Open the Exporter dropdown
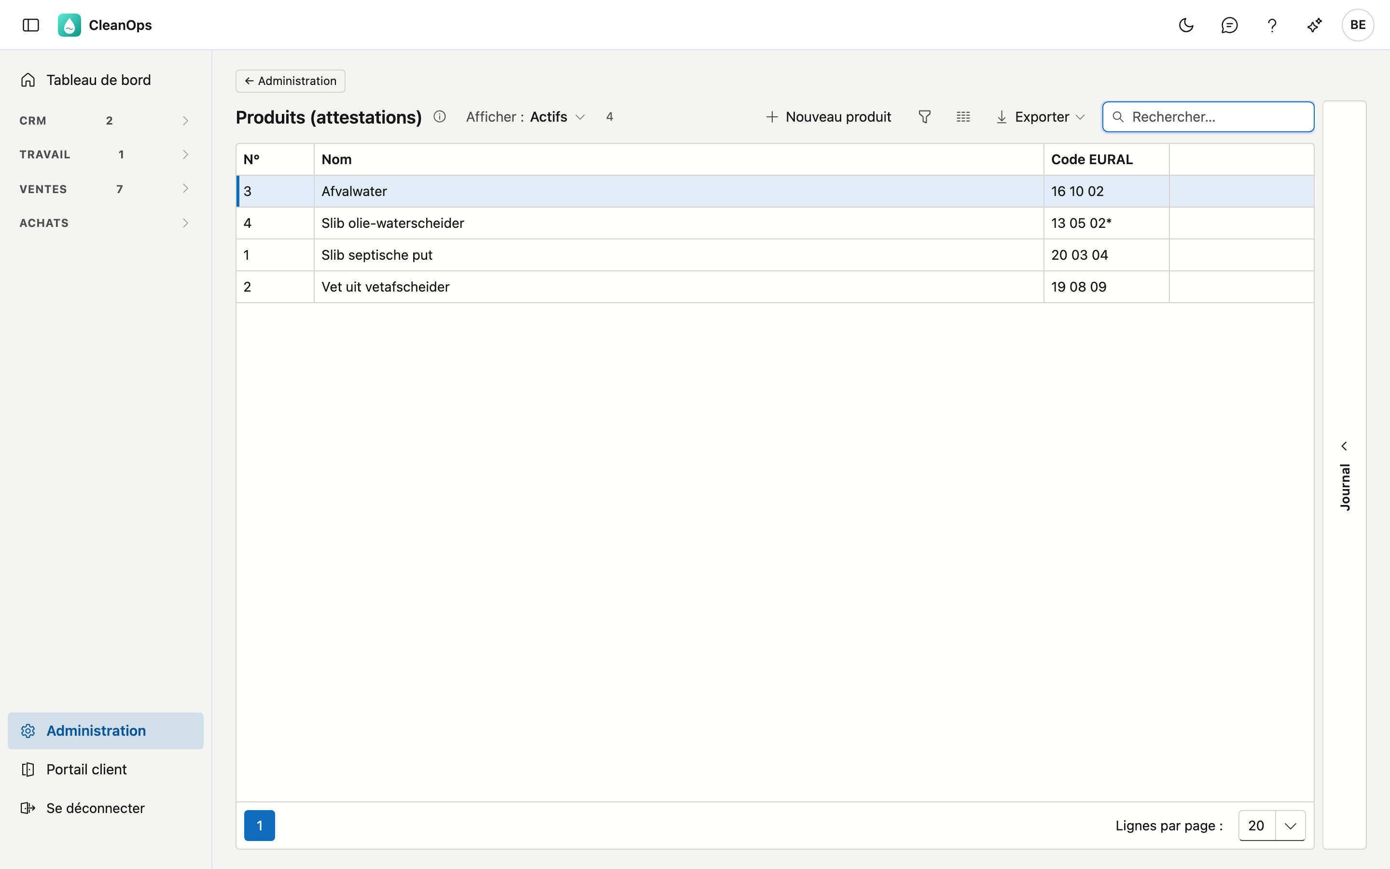Screen dimensions: 1390x869 tap(1040, 117)
